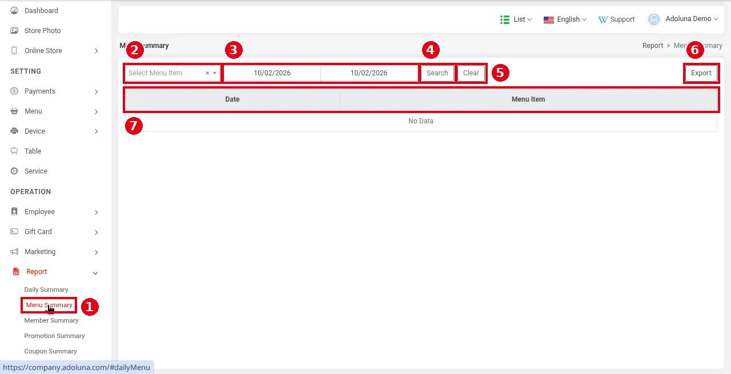Open Store Photo in sidebar
This screenshot has width=731, height=374.
pos(43,31)
